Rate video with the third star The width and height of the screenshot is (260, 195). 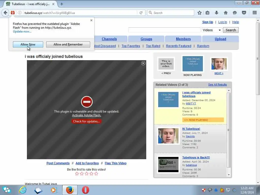click(x=87, y=174)
